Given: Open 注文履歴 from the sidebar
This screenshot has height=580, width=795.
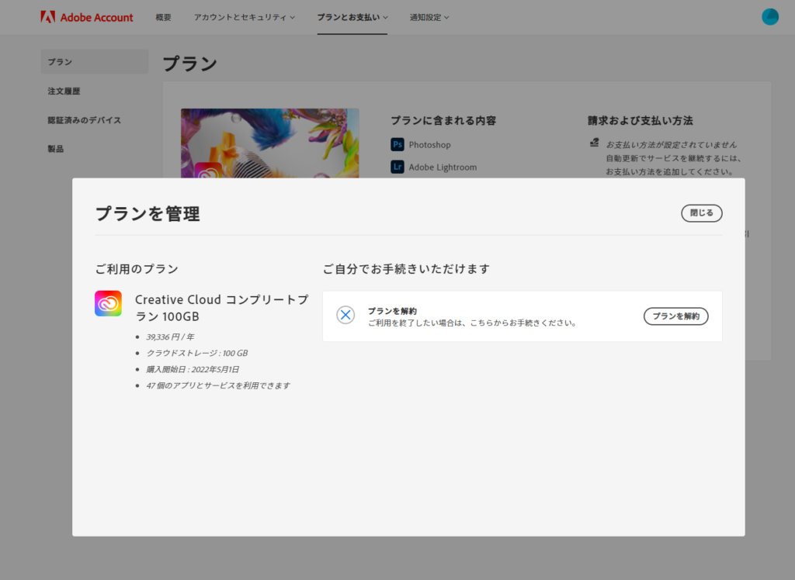Looking at the screenshot, I should coord(64,91).
